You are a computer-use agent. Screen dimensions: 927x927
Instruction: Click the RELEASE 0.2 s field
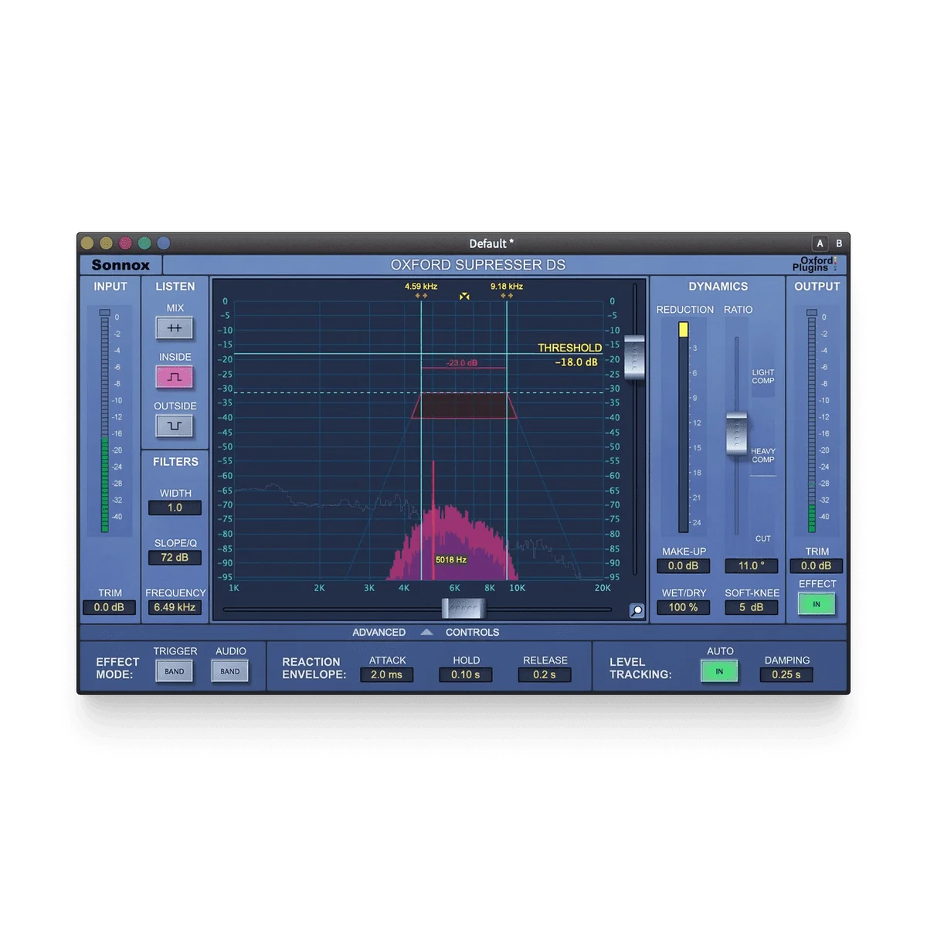click(x=545, y=674)
